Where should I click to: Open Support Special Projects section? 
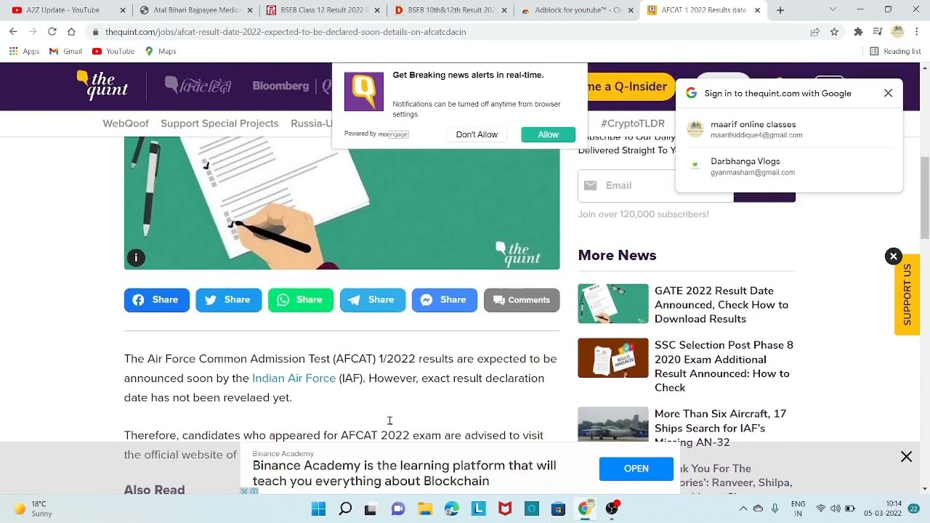pyautogui.click(x=219, y=123)
